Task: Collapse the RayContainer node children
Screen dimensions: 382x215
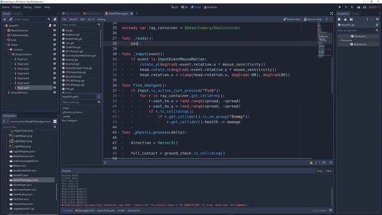Action: coord(11,54)
